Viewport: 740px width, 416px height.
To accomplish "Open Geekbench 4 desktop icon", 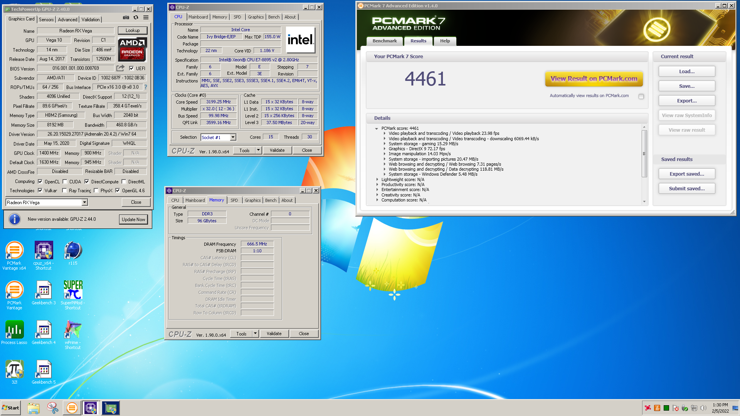I will pyautogui.click(x=44, y=332).
